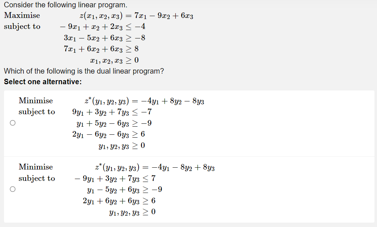Select the first answer alternative radio button
Image resolution: width=377 pixels, height=227 pixels.
coord(12,123)
